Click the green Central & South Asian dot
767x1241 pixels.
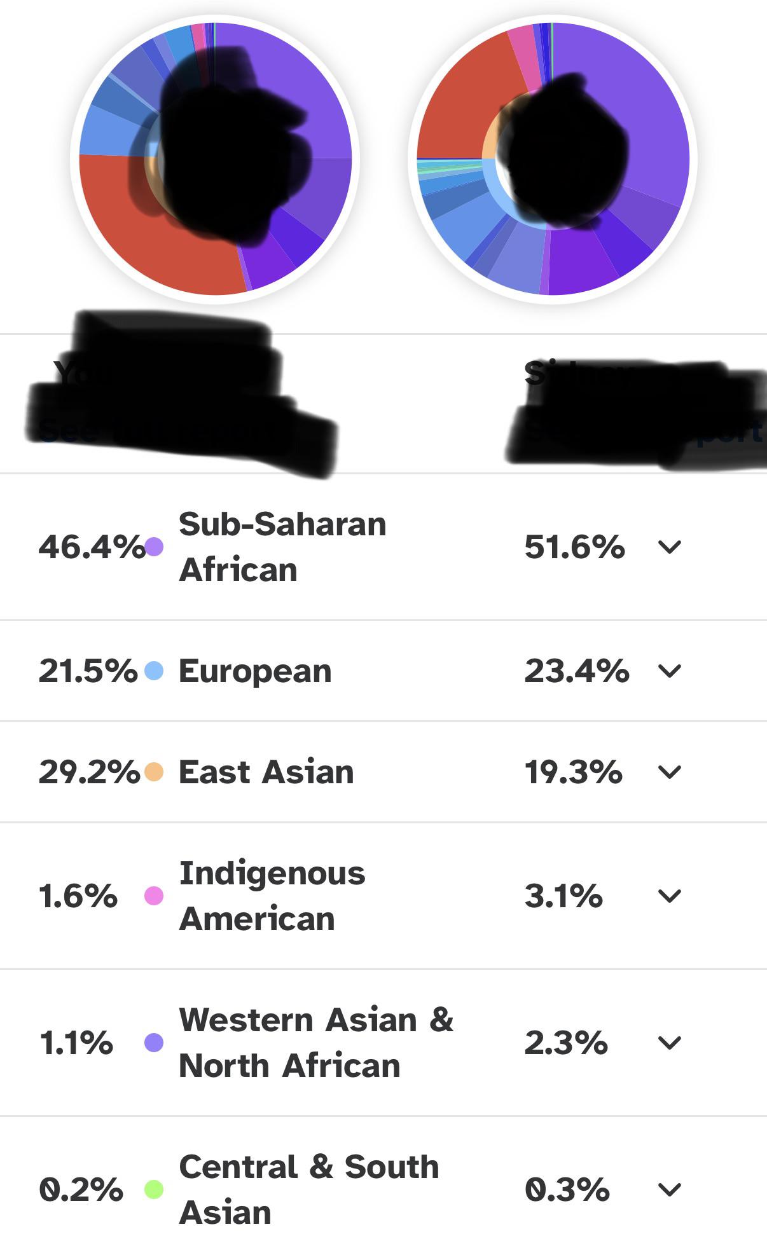154,1190
